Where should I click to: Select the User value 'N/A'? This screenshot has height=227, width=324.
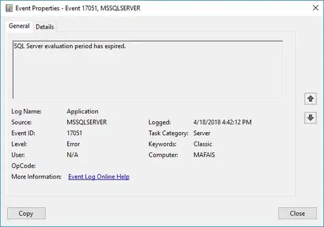pyautogui.click(x=73, y=155)
